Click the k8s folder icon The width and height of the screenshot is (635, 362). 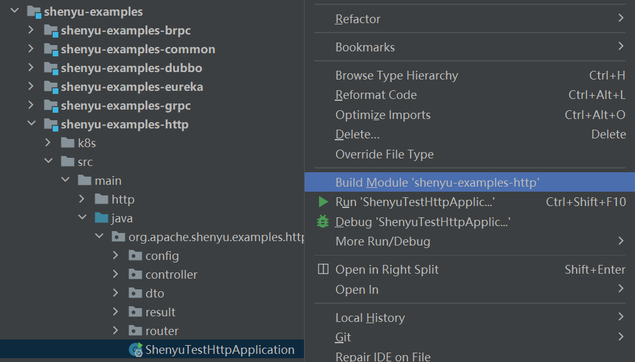coord(68,143)
